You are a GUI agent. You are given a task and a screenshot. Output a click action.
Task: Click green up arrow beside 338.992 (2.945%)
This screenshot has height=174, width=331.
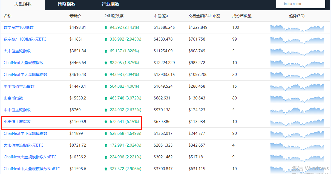[106, 39]
